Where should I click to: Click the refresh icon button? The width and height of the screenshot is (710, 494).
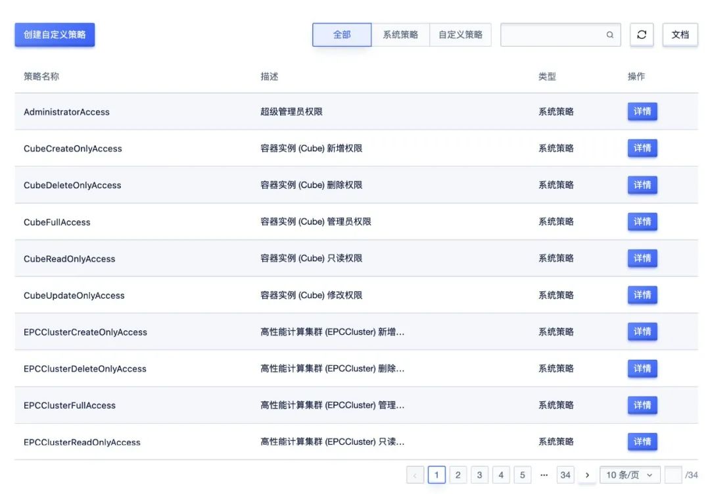(x=641, y=35)
